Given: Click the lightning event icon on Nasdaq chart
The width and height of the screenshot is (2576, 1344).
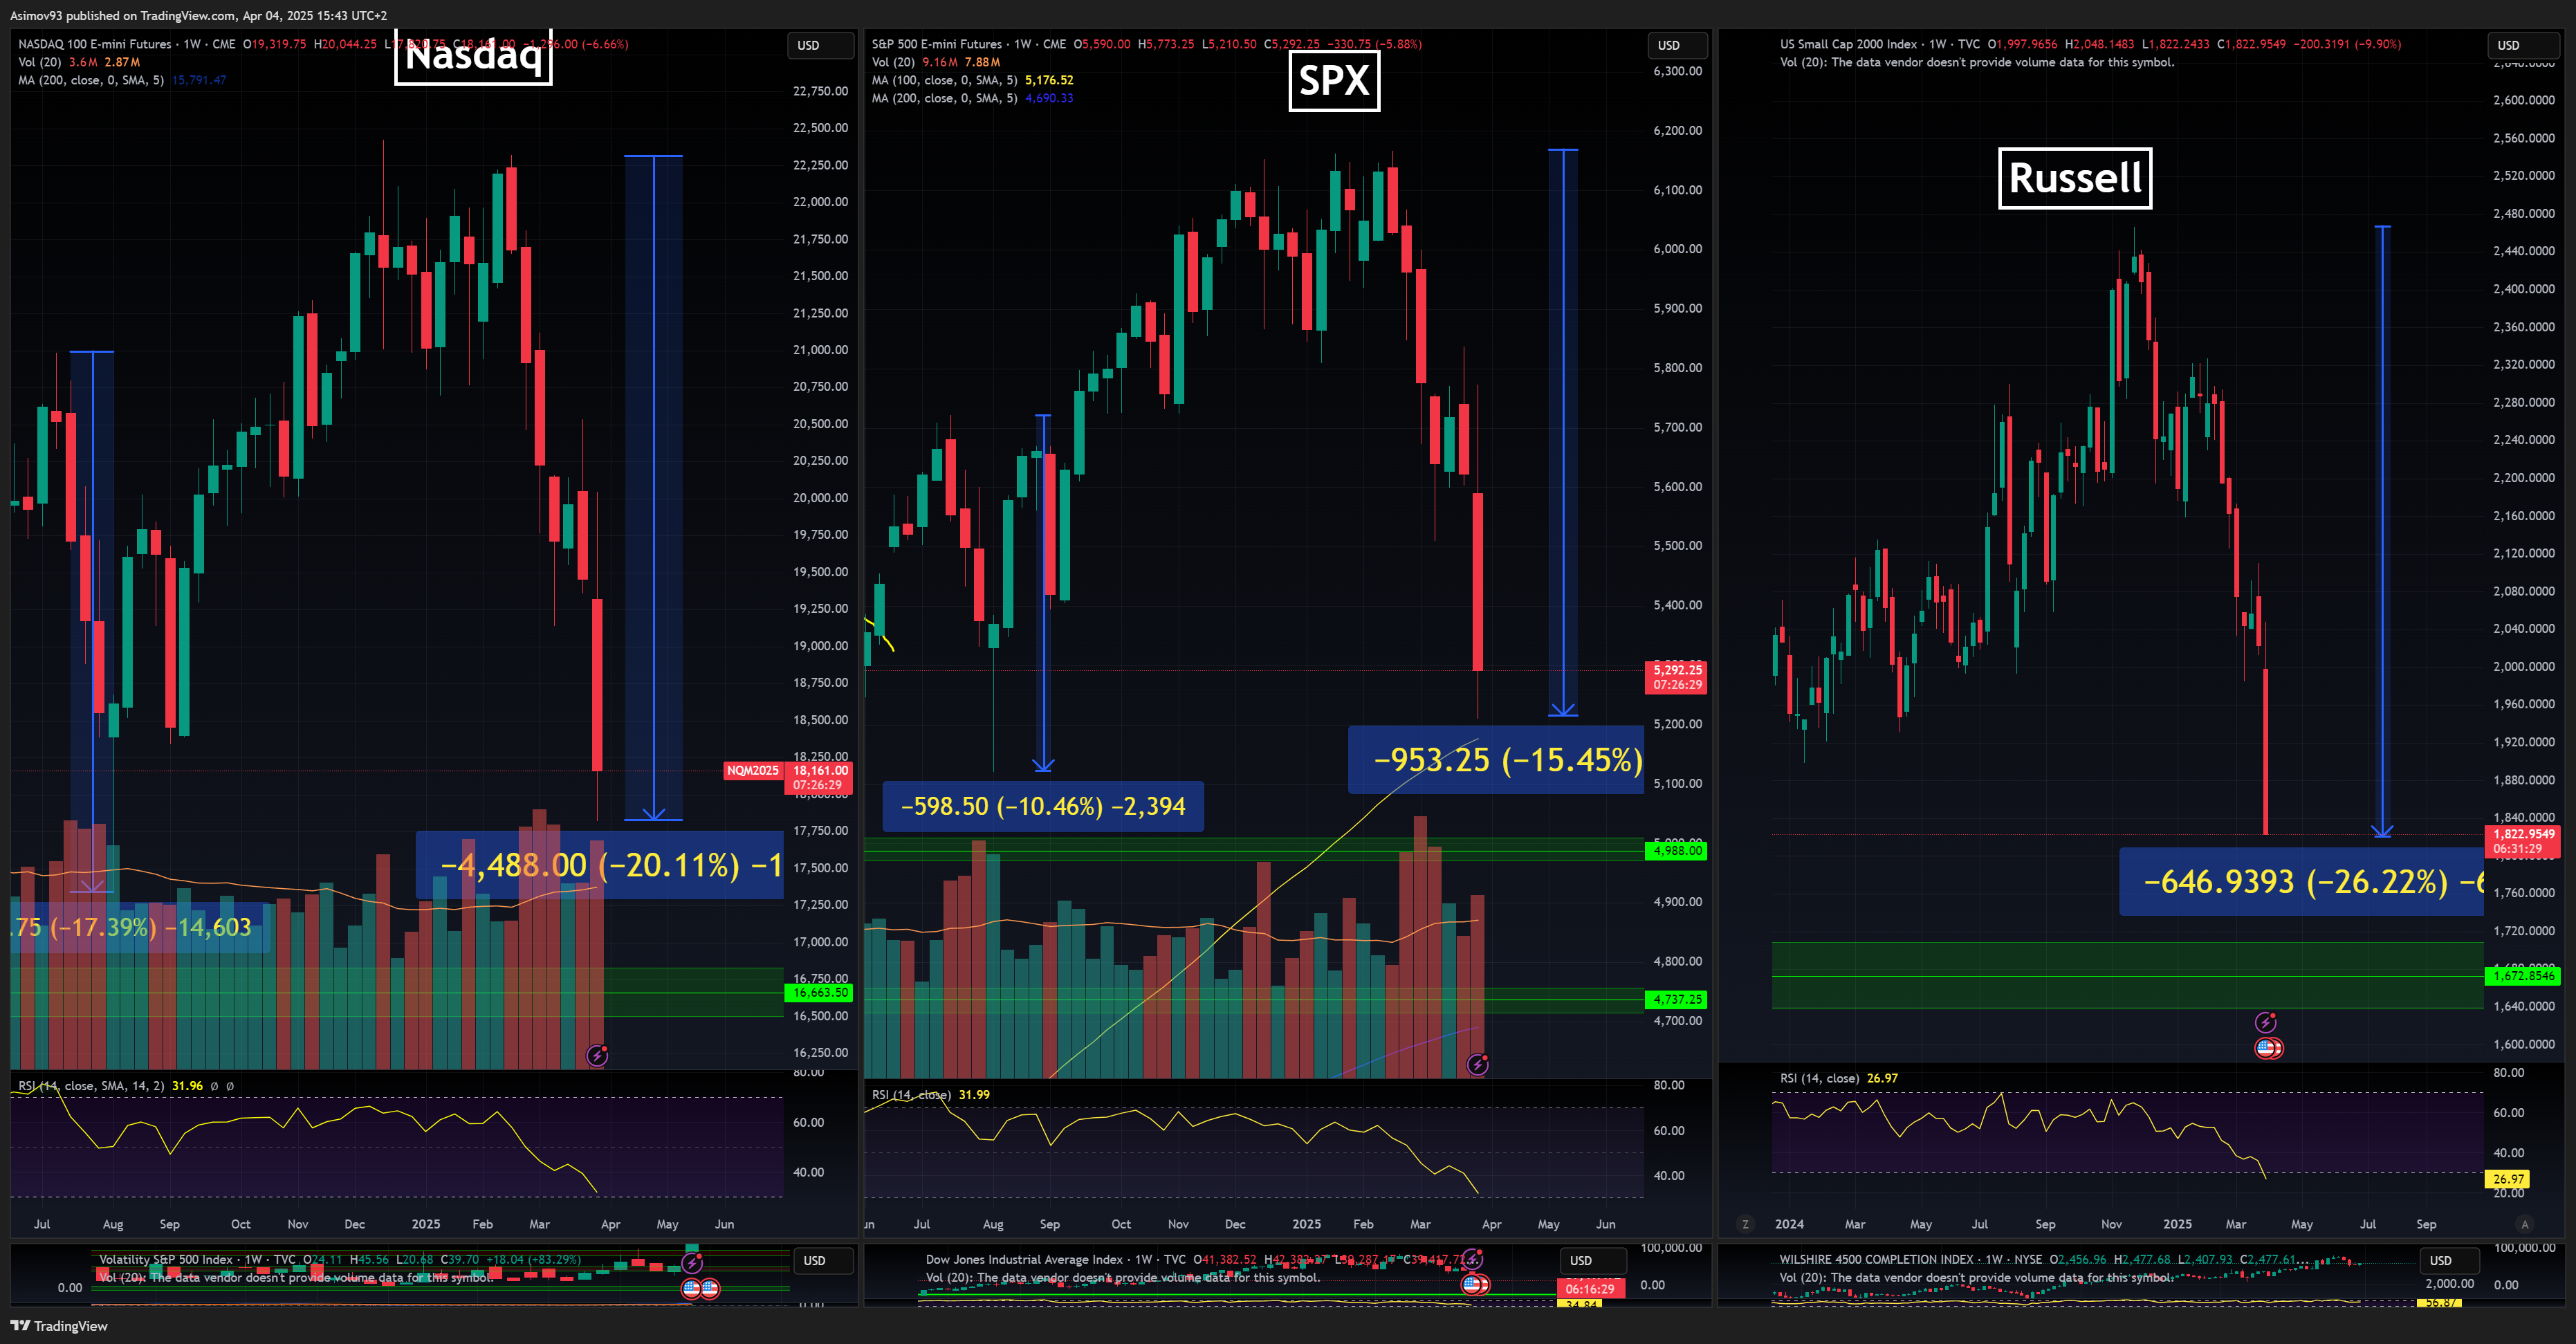Looking at the screenshot, I should 597,1055.
